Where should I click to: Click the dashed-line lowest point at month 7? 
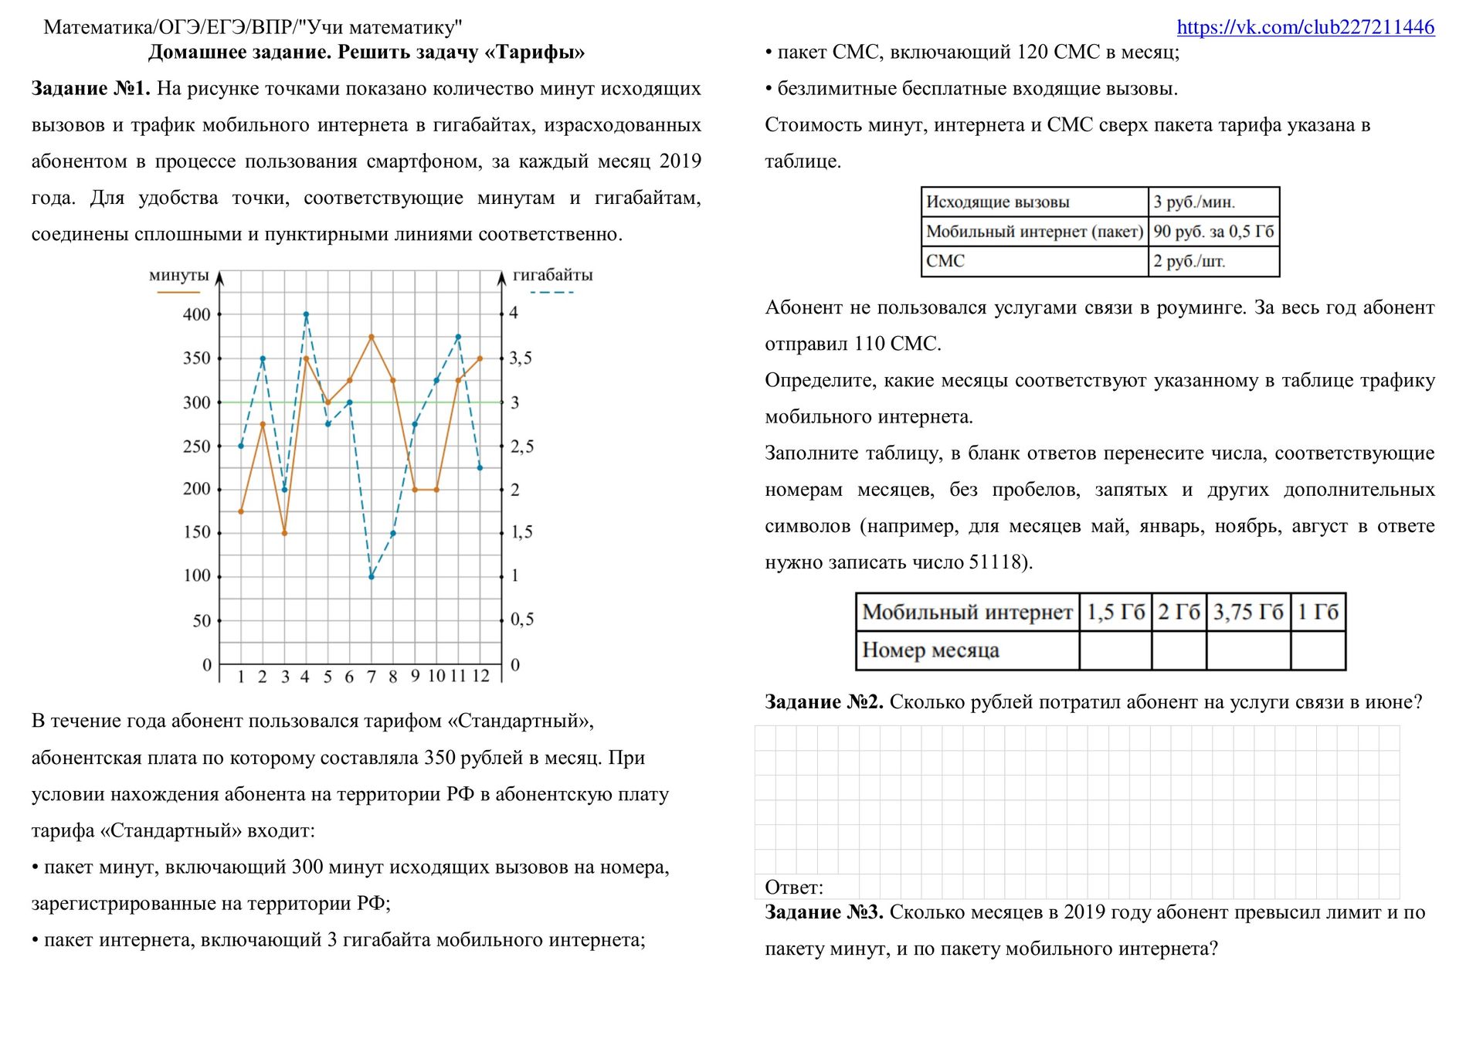point(372,576)
